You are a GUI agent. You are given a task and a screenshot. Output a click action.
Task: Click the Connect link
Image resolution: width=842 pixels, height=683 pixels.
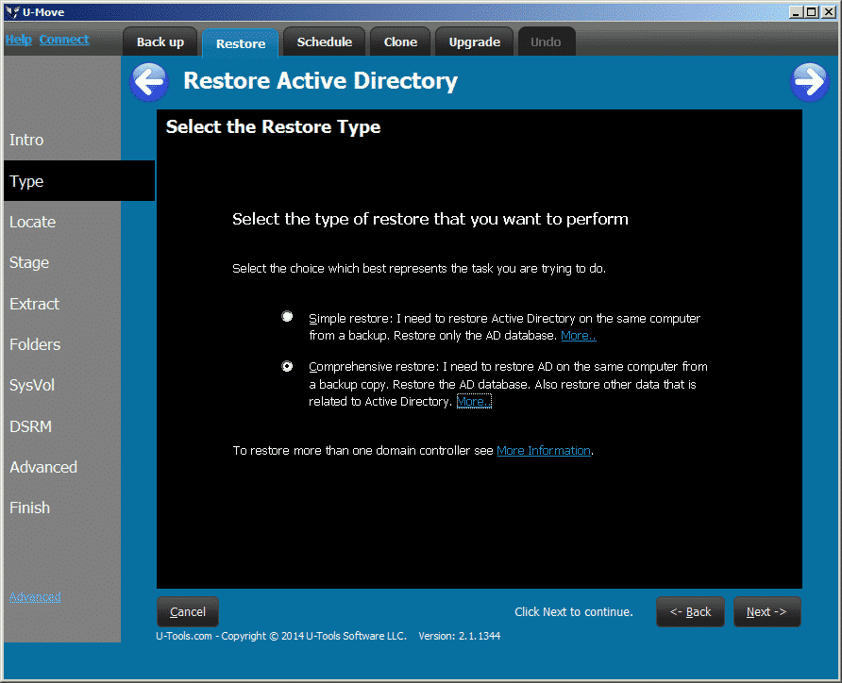pos(64,40)
